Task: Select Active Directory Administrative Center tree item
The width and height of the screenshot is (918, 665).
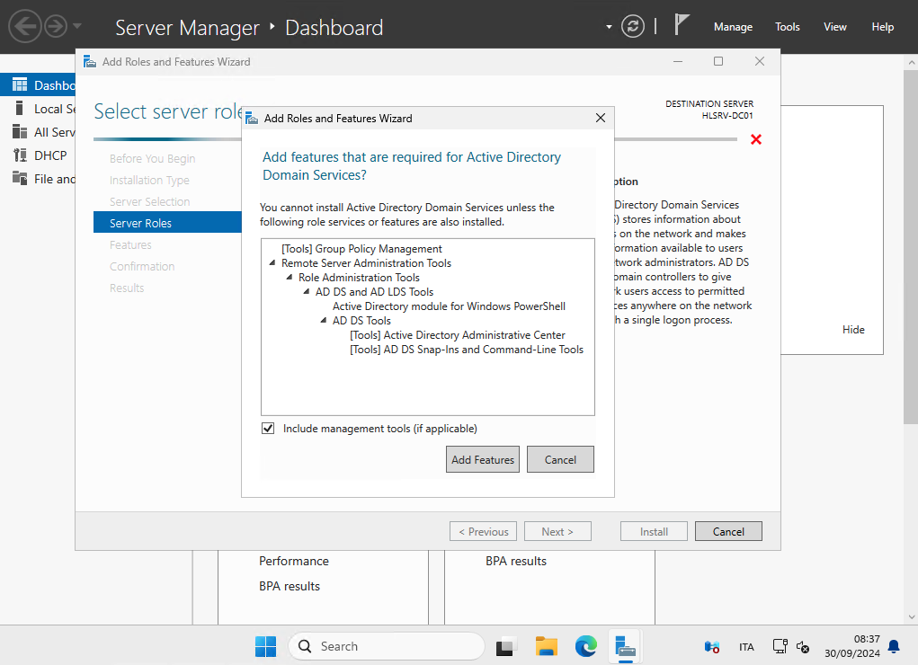Action: [x=457, y=335]
